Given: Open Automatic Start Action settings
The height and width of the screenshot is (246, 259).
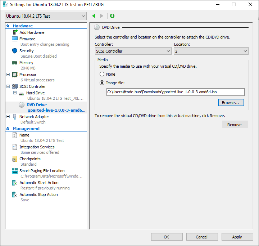Looking at the screenshot, I should click(x=39, y=183).
